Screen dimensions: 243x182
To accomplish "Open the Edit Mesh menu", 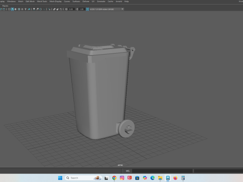I will pyautogui.click(x=30, y=2).
